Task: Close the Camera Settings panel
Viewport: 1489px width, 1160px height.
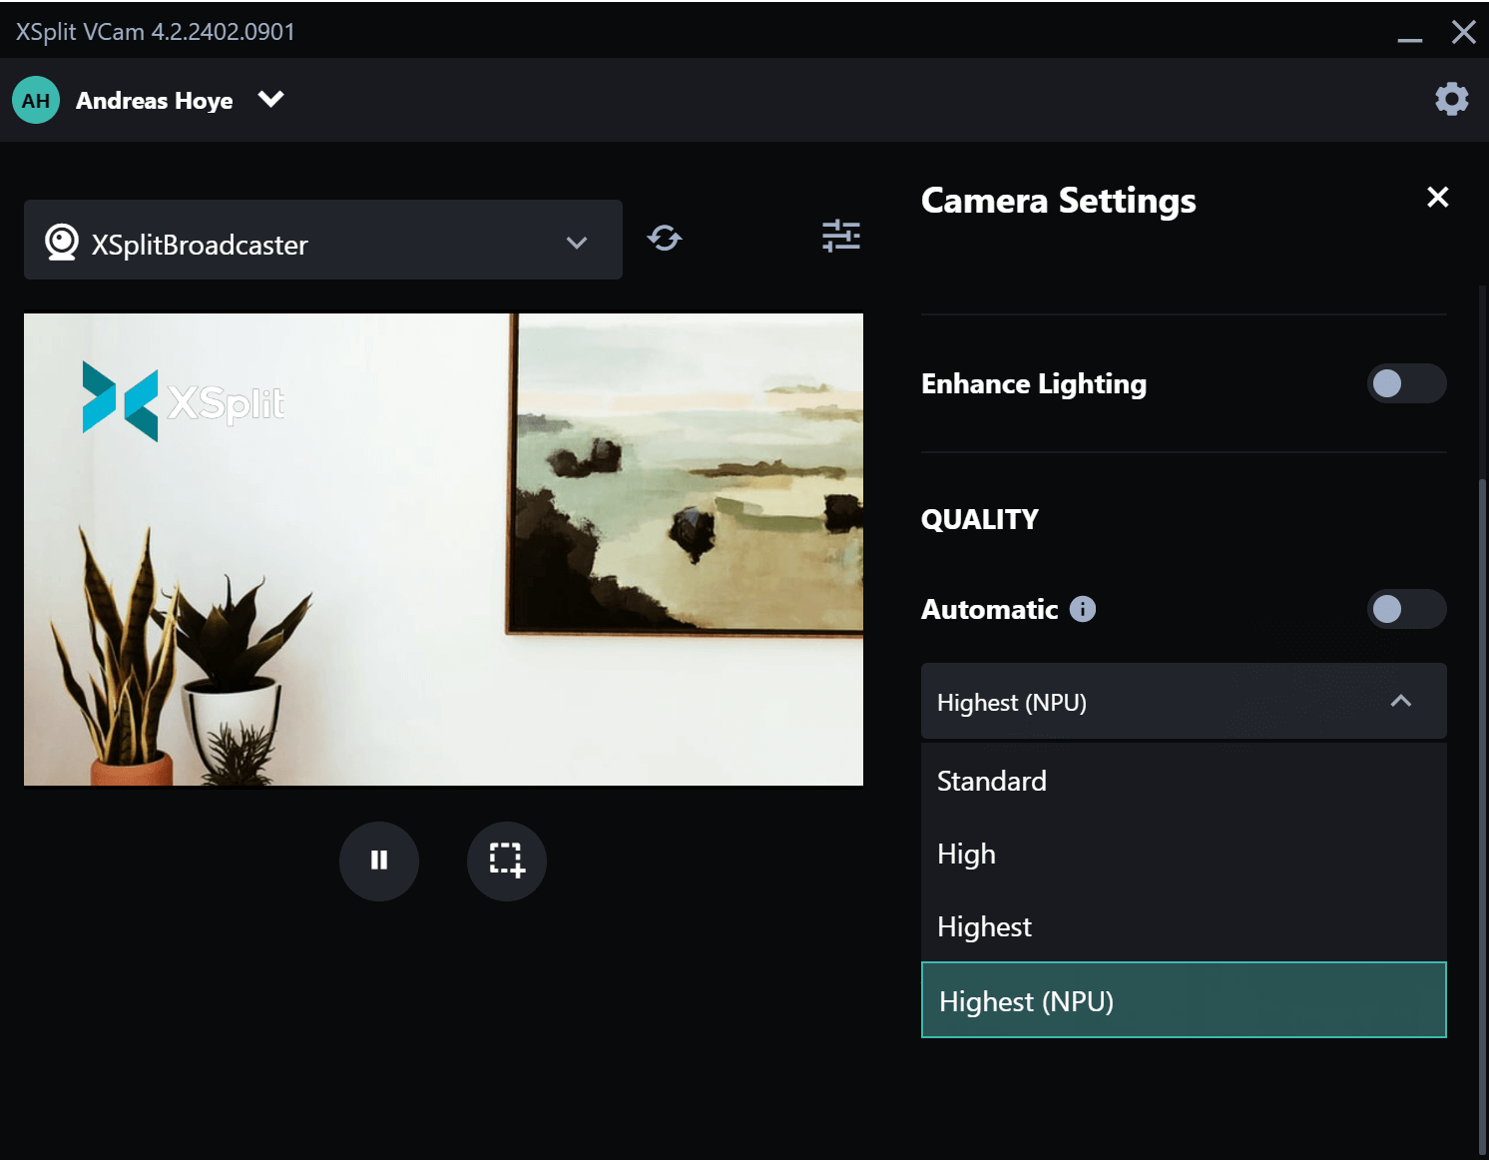Action: pyautogui.click(x=1437, y=197)
